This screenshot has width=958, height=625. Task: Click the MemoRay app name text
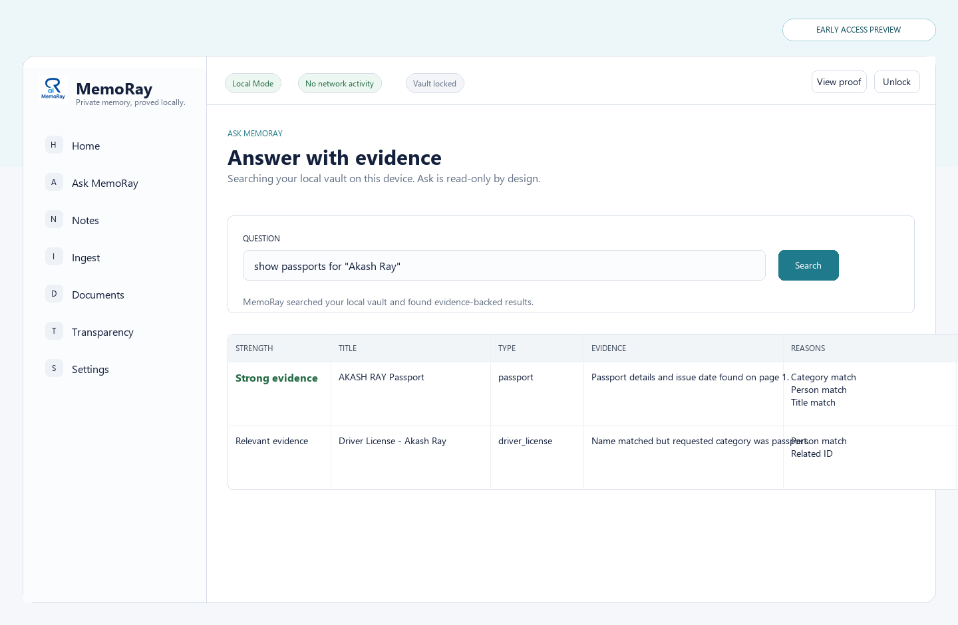tap(114, 88)
